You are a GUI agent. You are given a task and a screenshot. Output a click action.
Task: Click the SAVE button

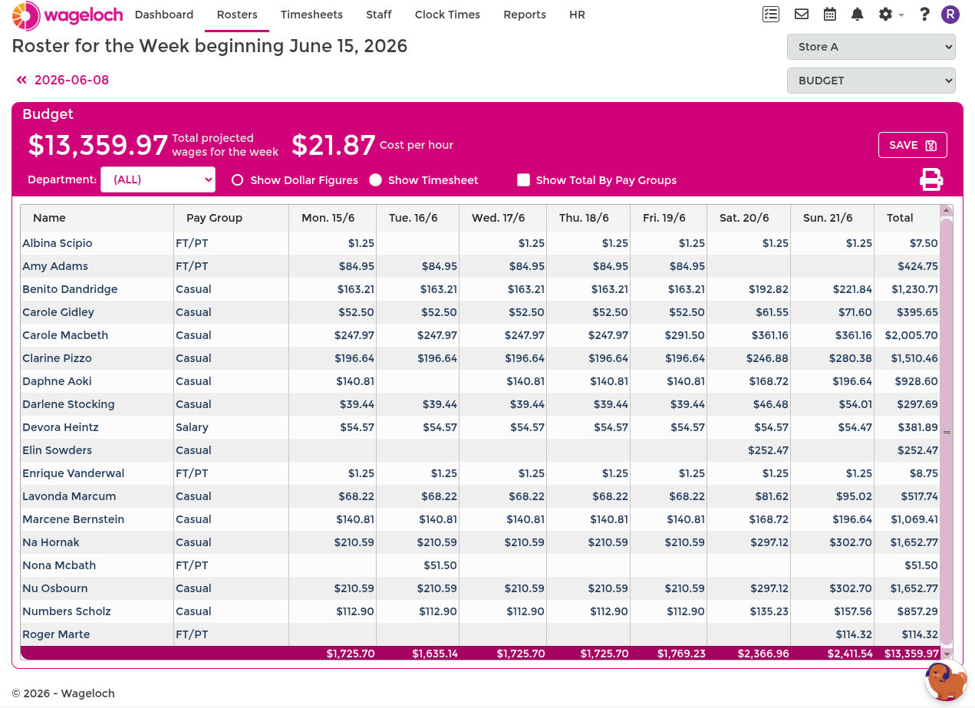tap(913, 145)
